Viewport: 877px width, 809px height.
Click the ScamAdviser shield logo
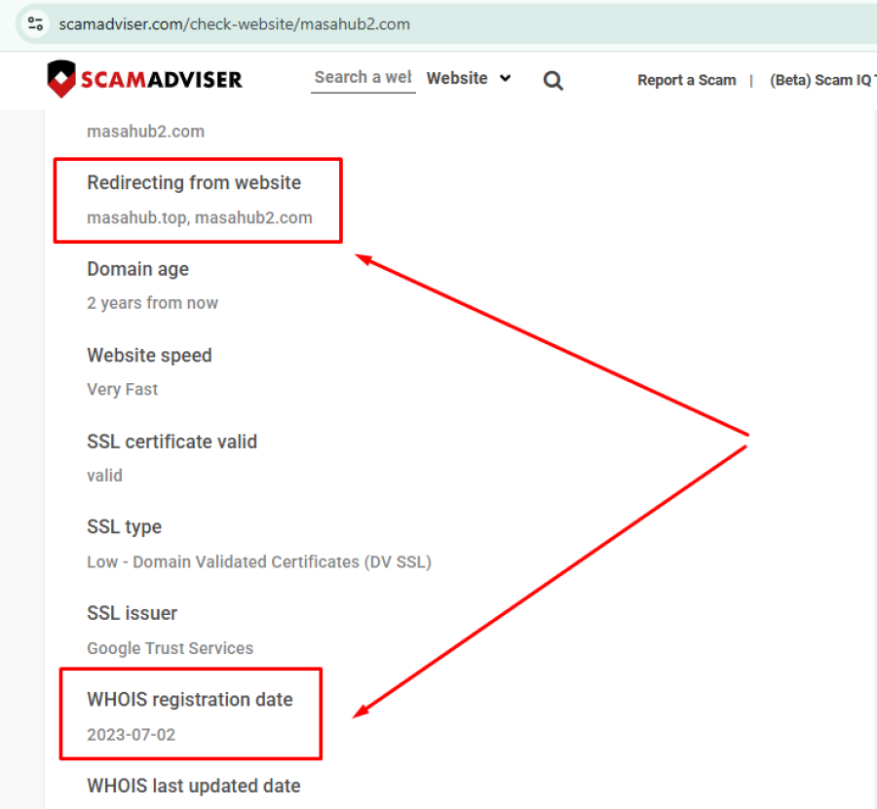tap(61, 79)
